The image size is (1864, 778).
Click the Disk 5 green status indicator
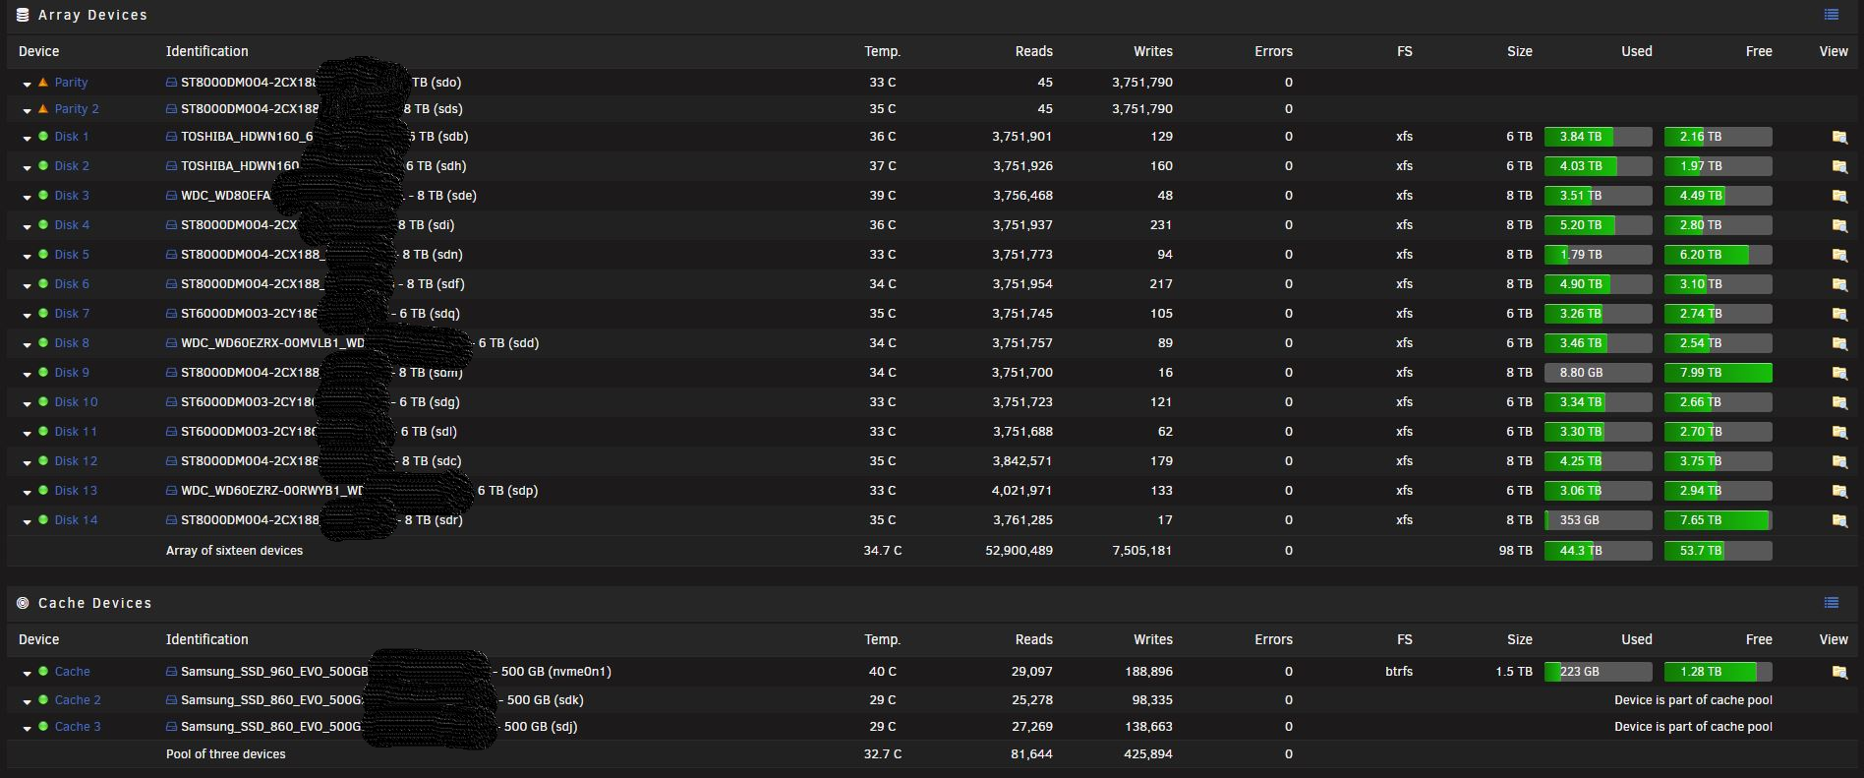tap(43, 255)
